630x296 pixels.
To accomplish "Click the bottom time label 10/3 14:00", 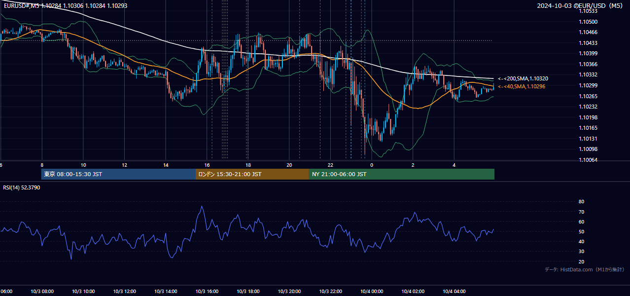I will pos(165,292).
